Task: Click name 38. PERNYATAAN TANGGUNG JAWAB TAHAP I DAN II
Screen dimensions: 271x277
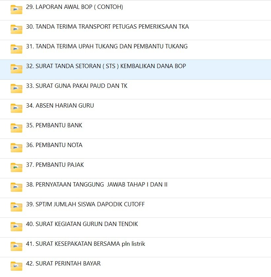Action: [97, 185]
